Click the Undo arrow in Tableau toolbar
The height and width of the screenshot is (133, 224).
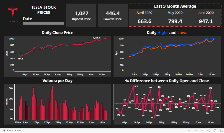tap(189, 131)
